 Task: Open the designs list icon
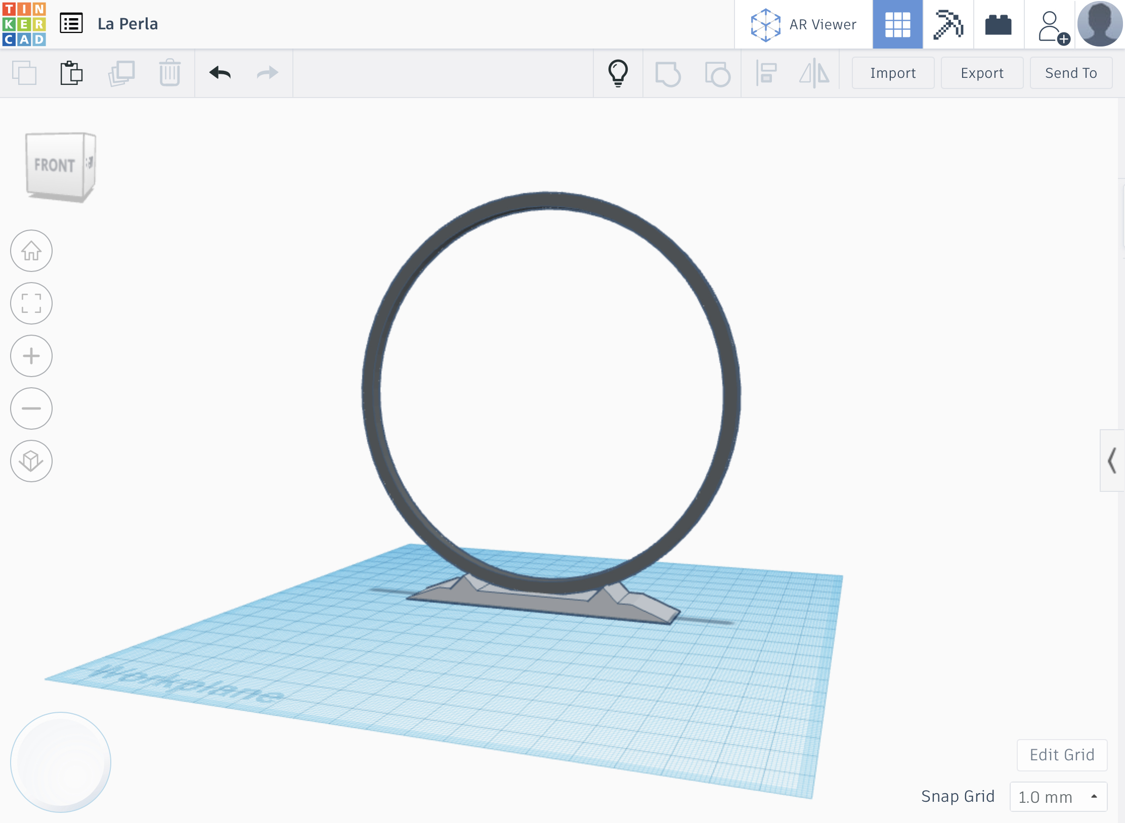pyautogui.click(x=71, y=24)
